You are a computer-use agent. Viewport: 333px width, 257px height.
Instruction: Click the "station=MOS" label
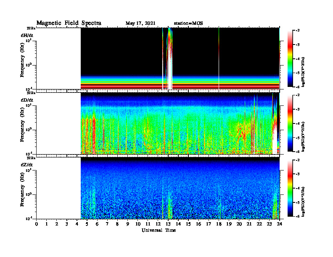click(188, 23)
